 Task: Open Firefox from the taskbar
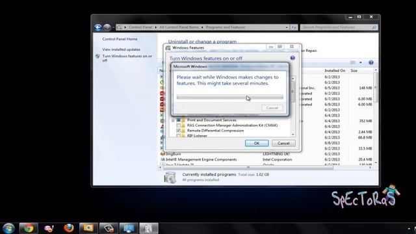[69, 228]
